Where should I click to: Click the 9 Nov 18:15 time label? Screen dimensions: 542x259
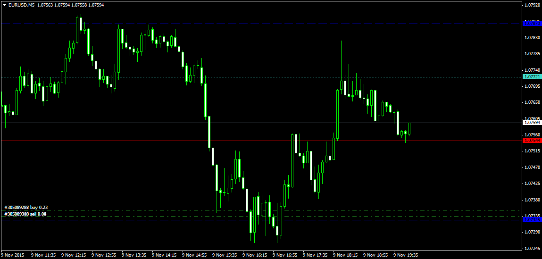pos(346,255)
